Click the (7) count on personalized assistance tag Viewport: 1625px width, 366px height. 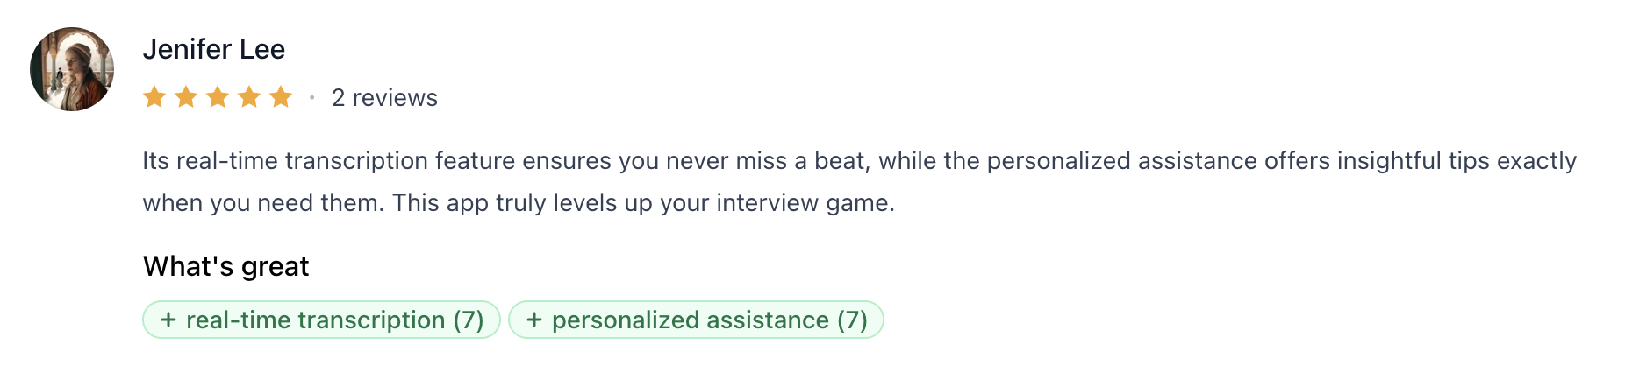pos(852,320)
